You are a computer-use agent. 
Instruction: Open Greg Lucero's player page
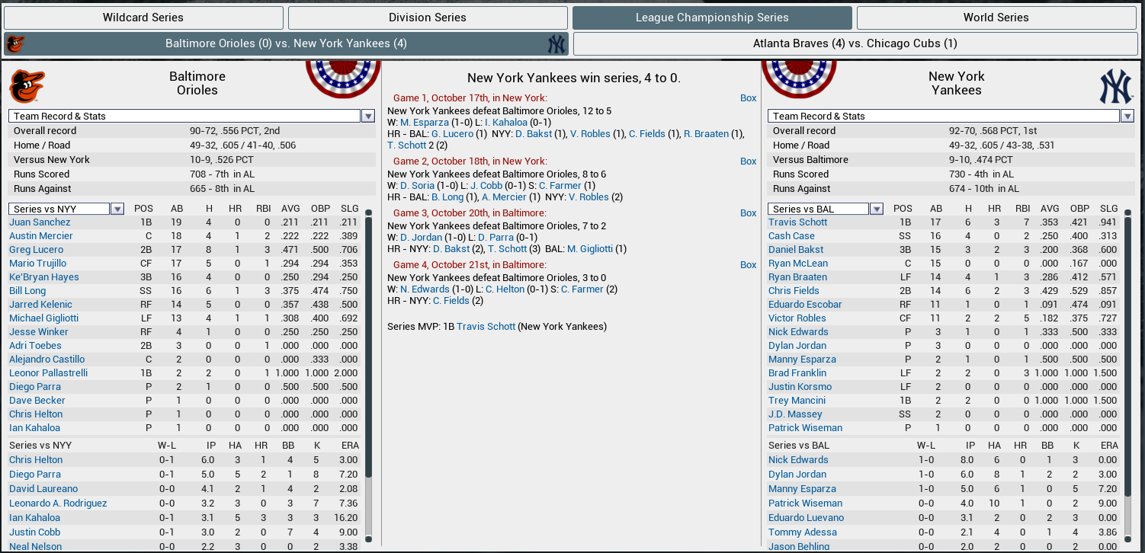pyautogui.click(x=37, y=250)
